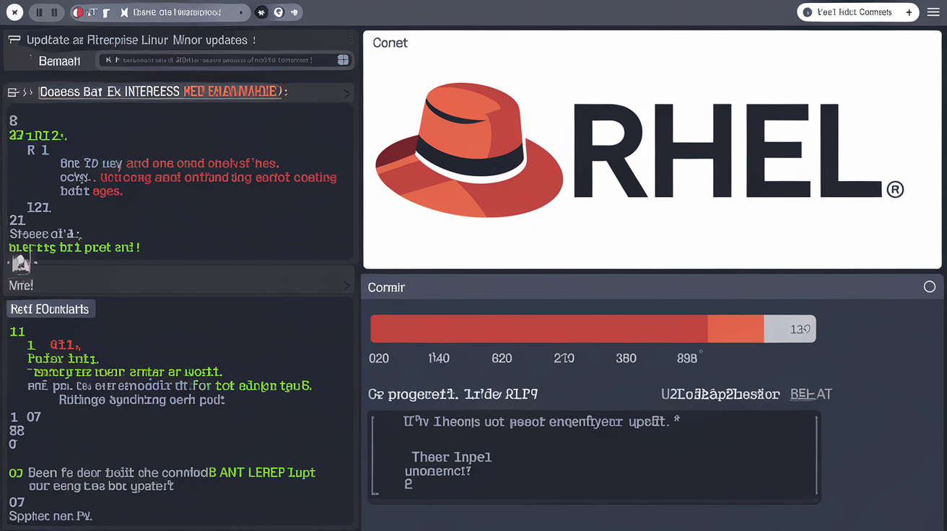Toggle the circle control in the Cornir header
947x531 pixels.
930,287
